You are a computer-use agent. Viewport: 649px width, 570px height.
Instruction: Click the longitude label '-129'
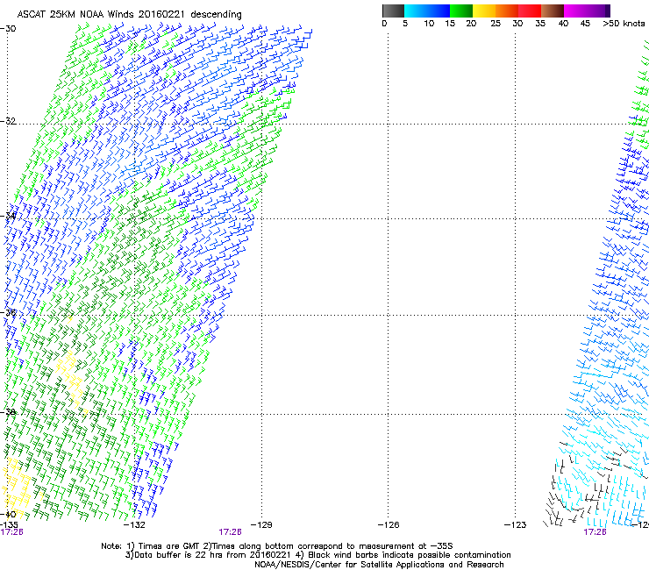pyautogui.click(x=261, y=525)
